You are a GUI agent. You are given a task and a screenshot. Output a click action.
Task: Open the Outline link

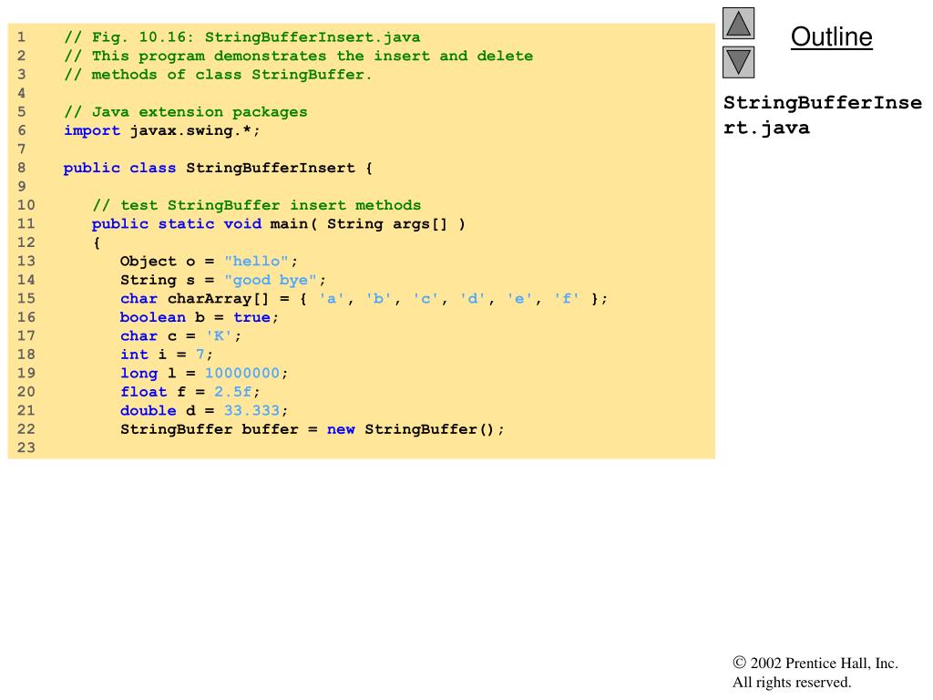(831, 36)
